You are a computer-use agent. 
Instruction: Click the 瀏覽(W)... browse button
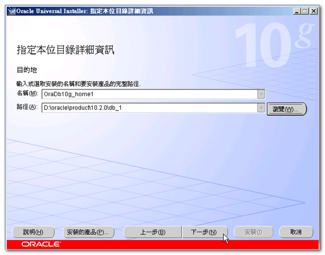tap(287, 109)
